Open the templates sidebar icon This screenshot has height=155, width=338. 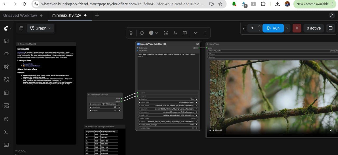6,93
